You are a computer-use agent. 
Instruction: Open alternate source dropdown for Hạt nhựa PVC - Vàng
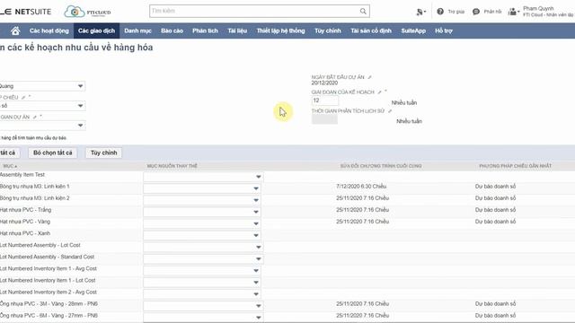coord(256,223)
